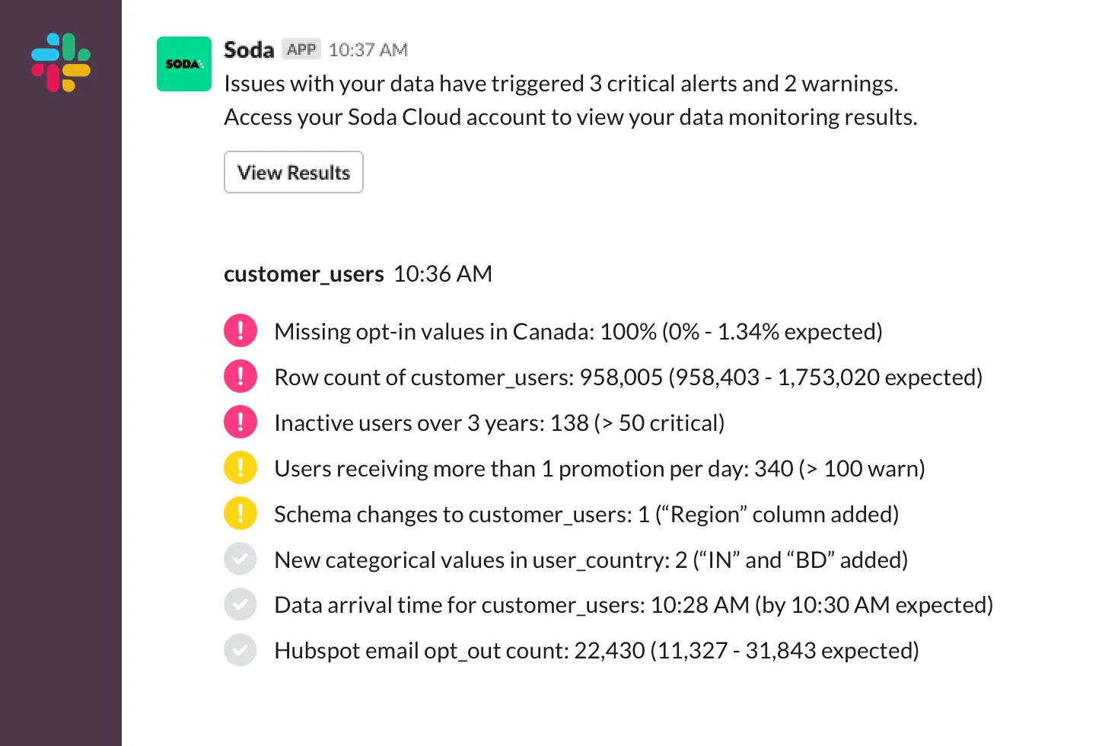This screenshot has height=746, width=1102.
Task: Click the critical icon for Row count alert
Action: pos(240,377)
